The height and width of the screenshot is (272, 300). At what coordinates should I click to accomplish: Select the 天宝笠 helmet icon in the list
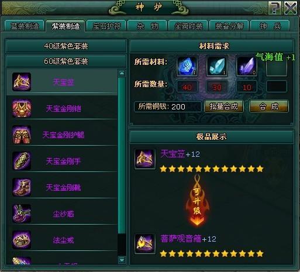point(22,82)
